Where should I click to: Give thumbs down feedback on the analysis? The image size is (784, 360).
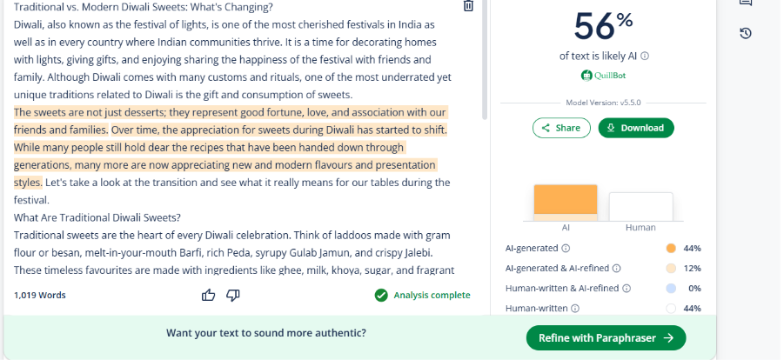point(233,296)
